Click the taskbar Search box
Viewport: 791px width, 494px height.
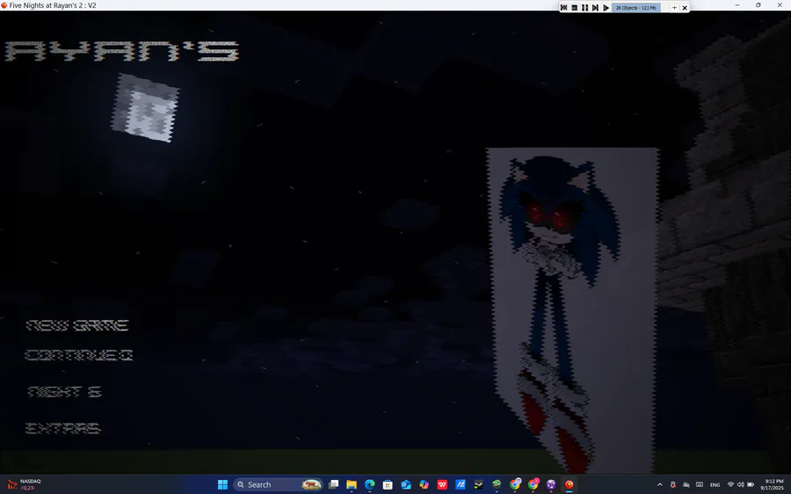(278, 484)
